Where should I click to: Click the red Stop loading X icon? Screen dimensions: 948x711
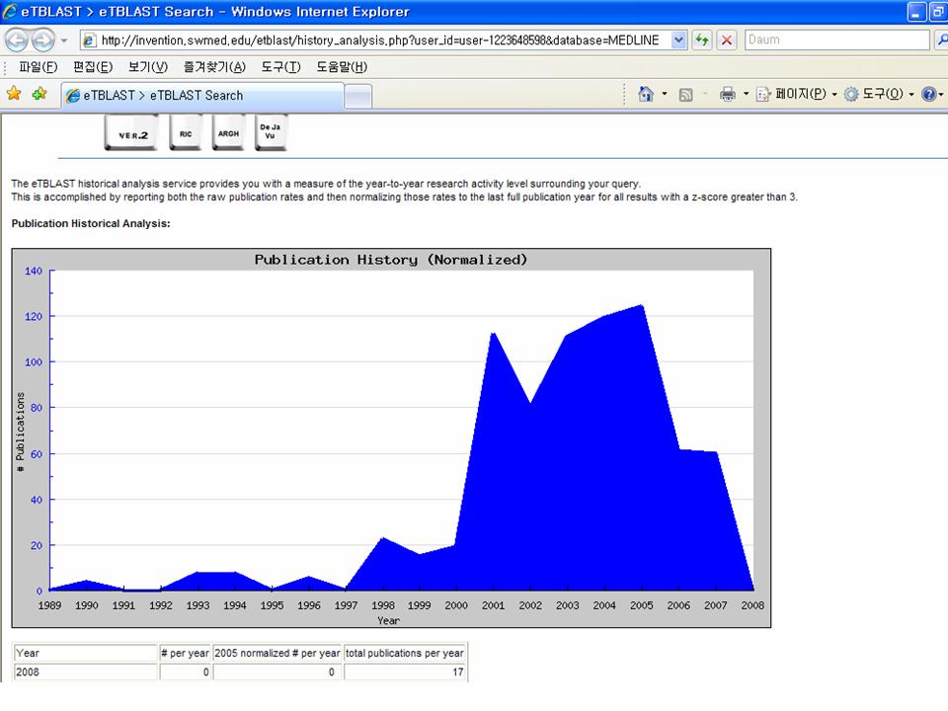tap(727, 40)
